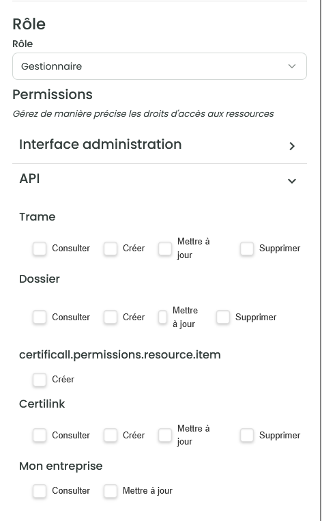The image size is (322, 521).
Task: Check Consulter under Dossier
Action: coord(40,317)
